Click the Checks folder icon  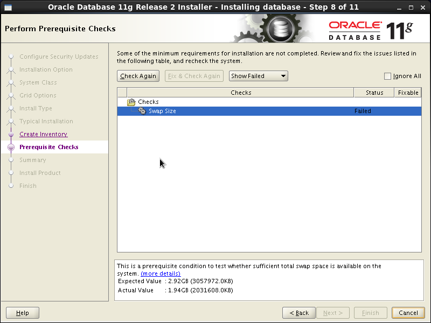point(131,102)
